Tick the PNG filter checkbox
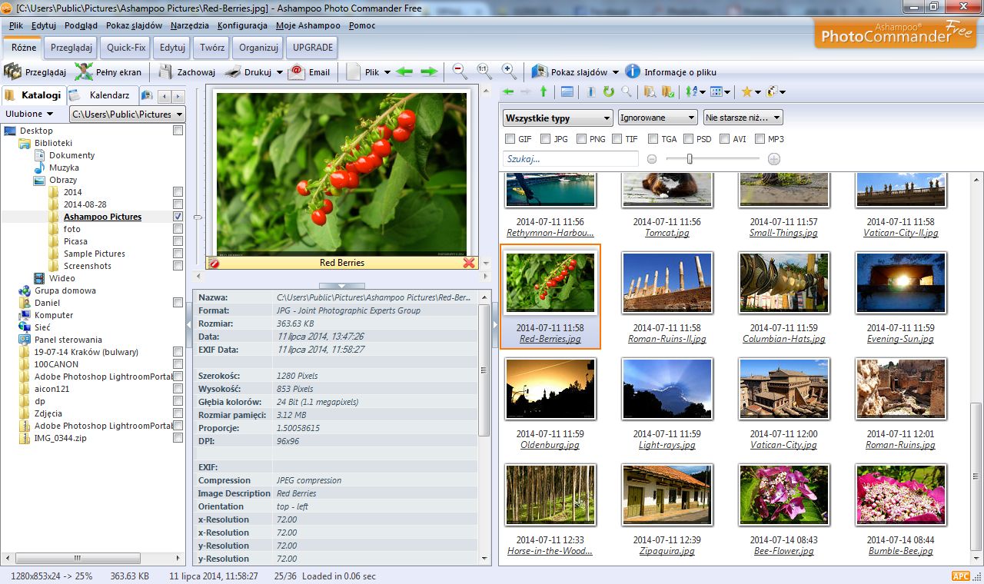Screen dimensions: 984x584 580,139
